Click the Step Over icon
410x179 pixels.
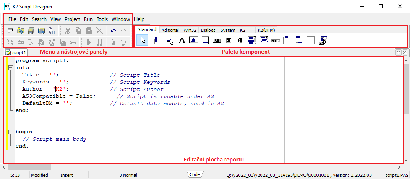click(x=123, y=42)
